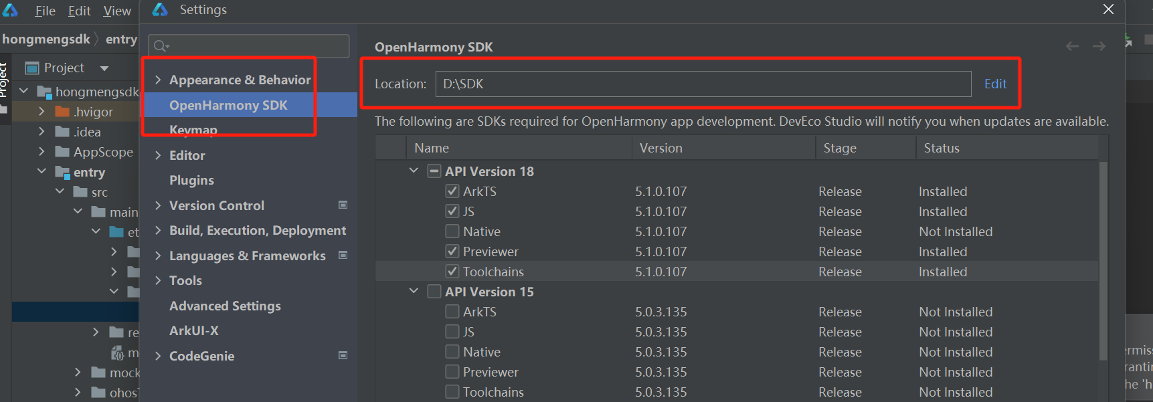The height and width of the screenshot is (402, 1153).
Task: Open the View menu
Action: click(x=117, y=11)
